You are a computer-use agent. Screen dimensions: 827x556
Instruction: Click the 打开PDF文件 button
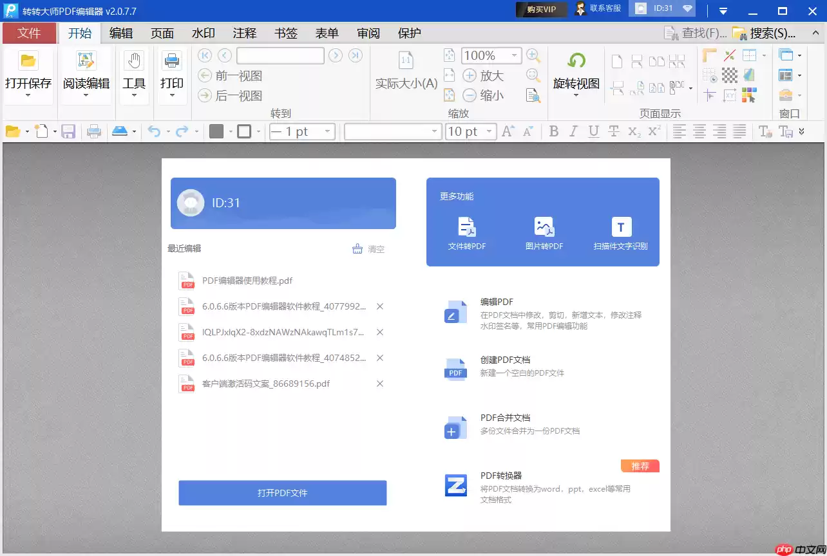282,492
